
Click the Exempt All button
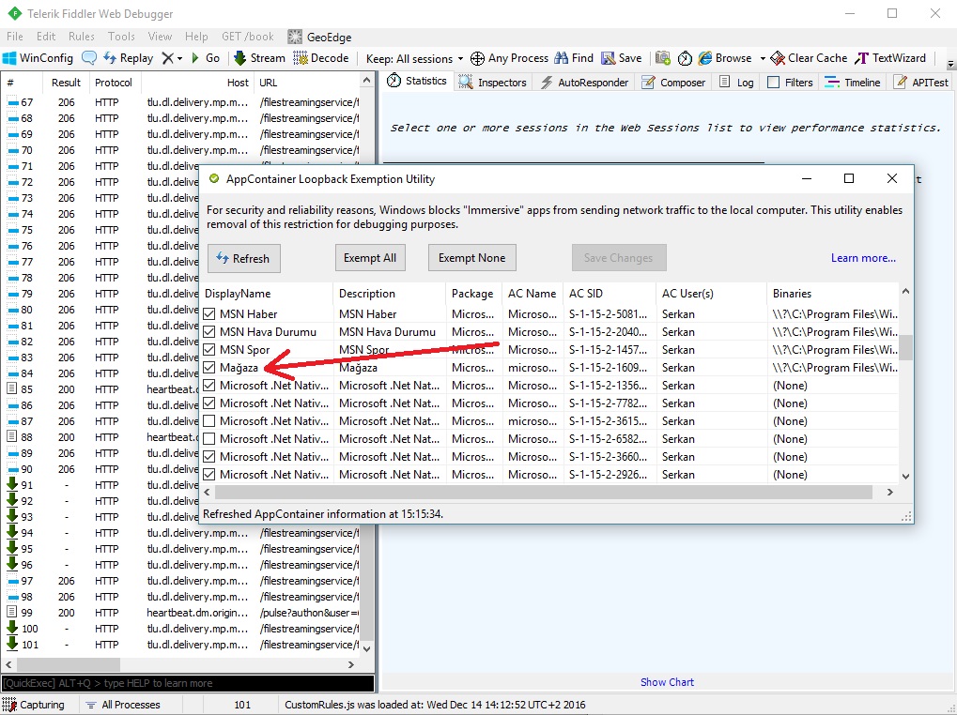pyautogui.click(x=370, y=258)
